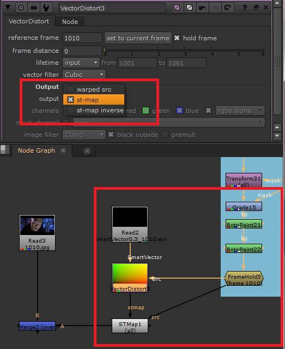Close the VectorDistort3 properties panel
This screenshot has width=285, height=349.
[265, 7]
